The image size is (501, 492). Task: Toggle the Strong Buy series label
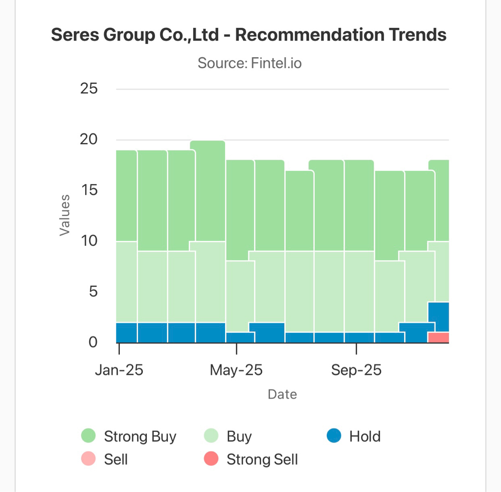coord(140,436)
